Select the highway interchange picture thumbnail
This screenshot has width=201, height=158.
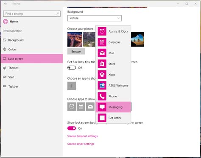click(x=75, y=39)
